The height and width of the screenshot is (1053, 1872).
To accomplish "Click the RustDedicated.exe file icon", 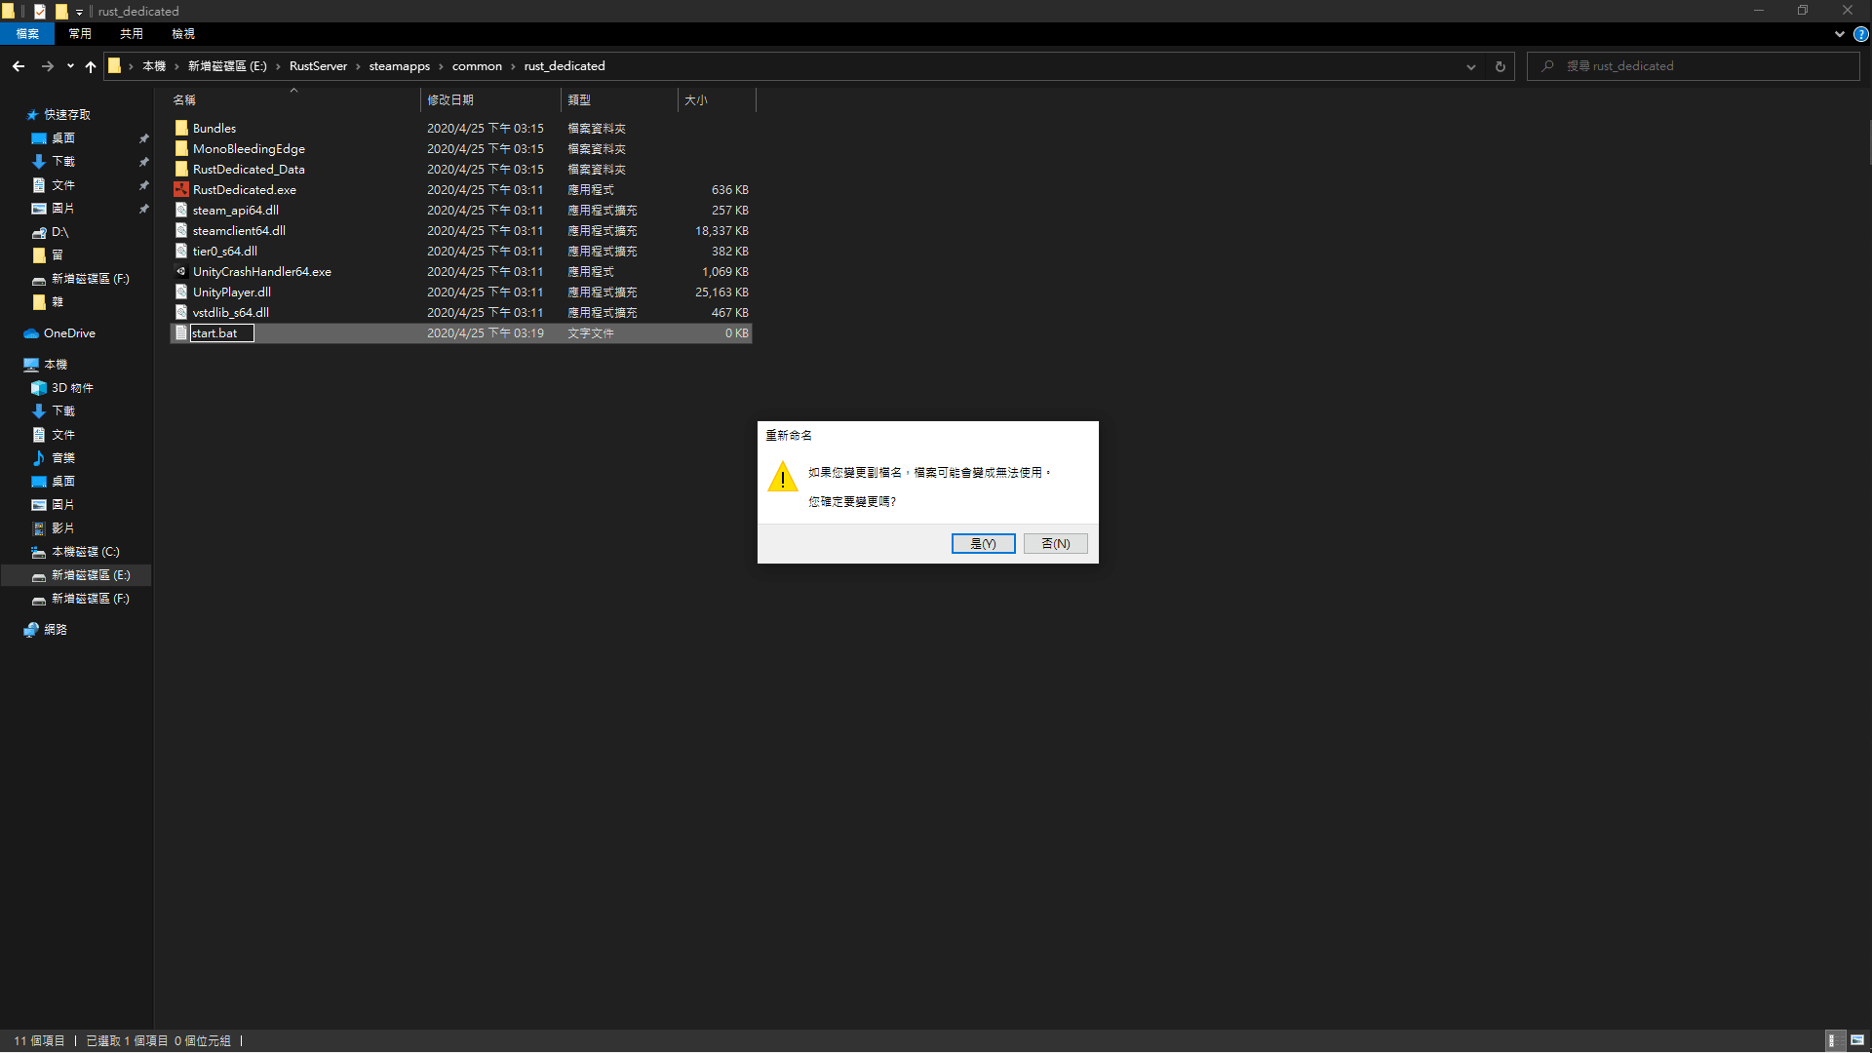I will (181, 189).
